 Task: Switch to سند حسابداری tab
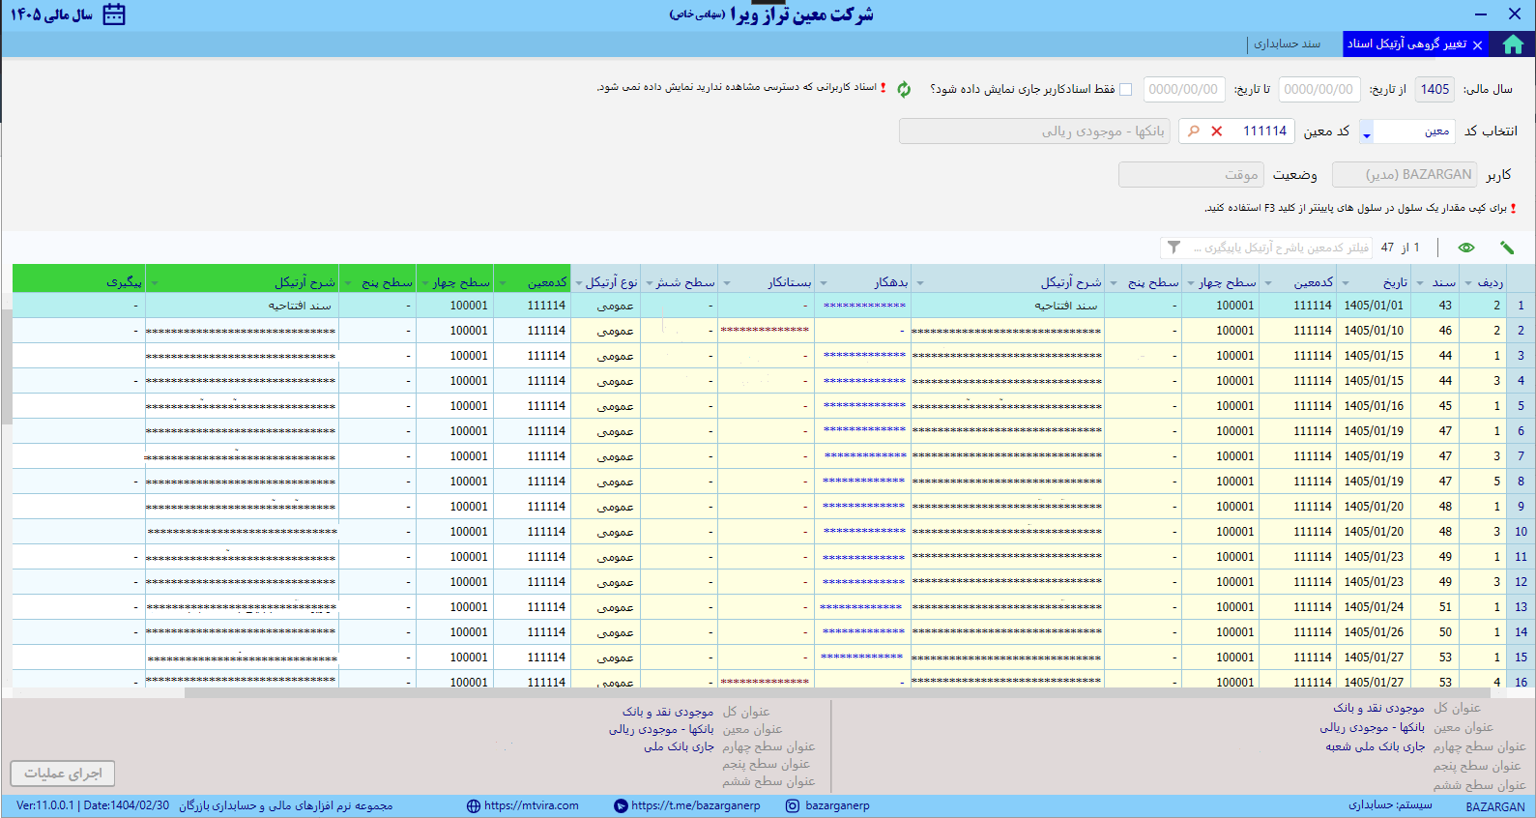point(1287,44)
